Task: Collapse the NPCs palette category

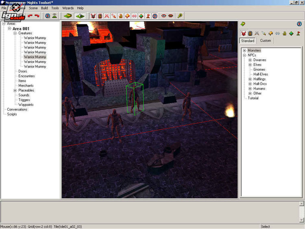Action: [244, 55]
